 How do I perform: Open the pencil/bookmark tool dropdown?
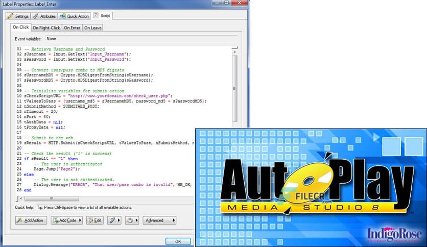point(114,220)
